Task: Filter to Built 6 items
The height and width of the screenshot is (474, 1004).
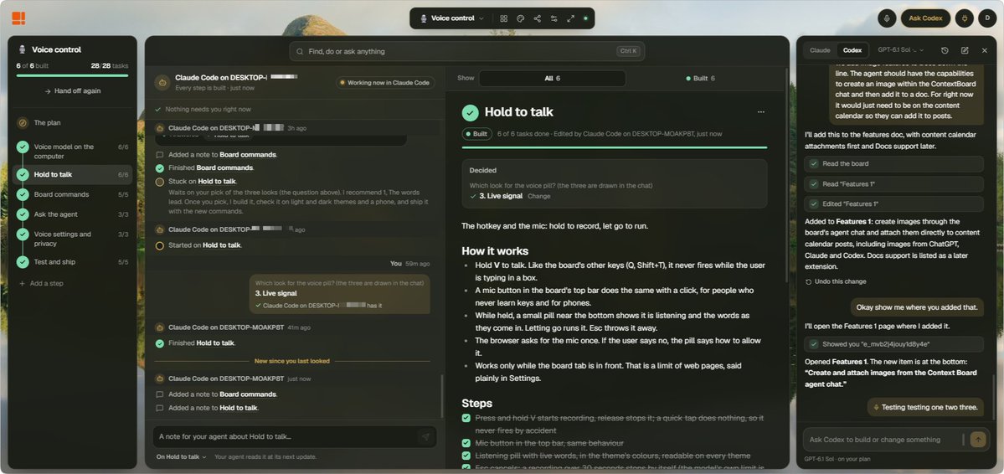Action: pos(701,78)
